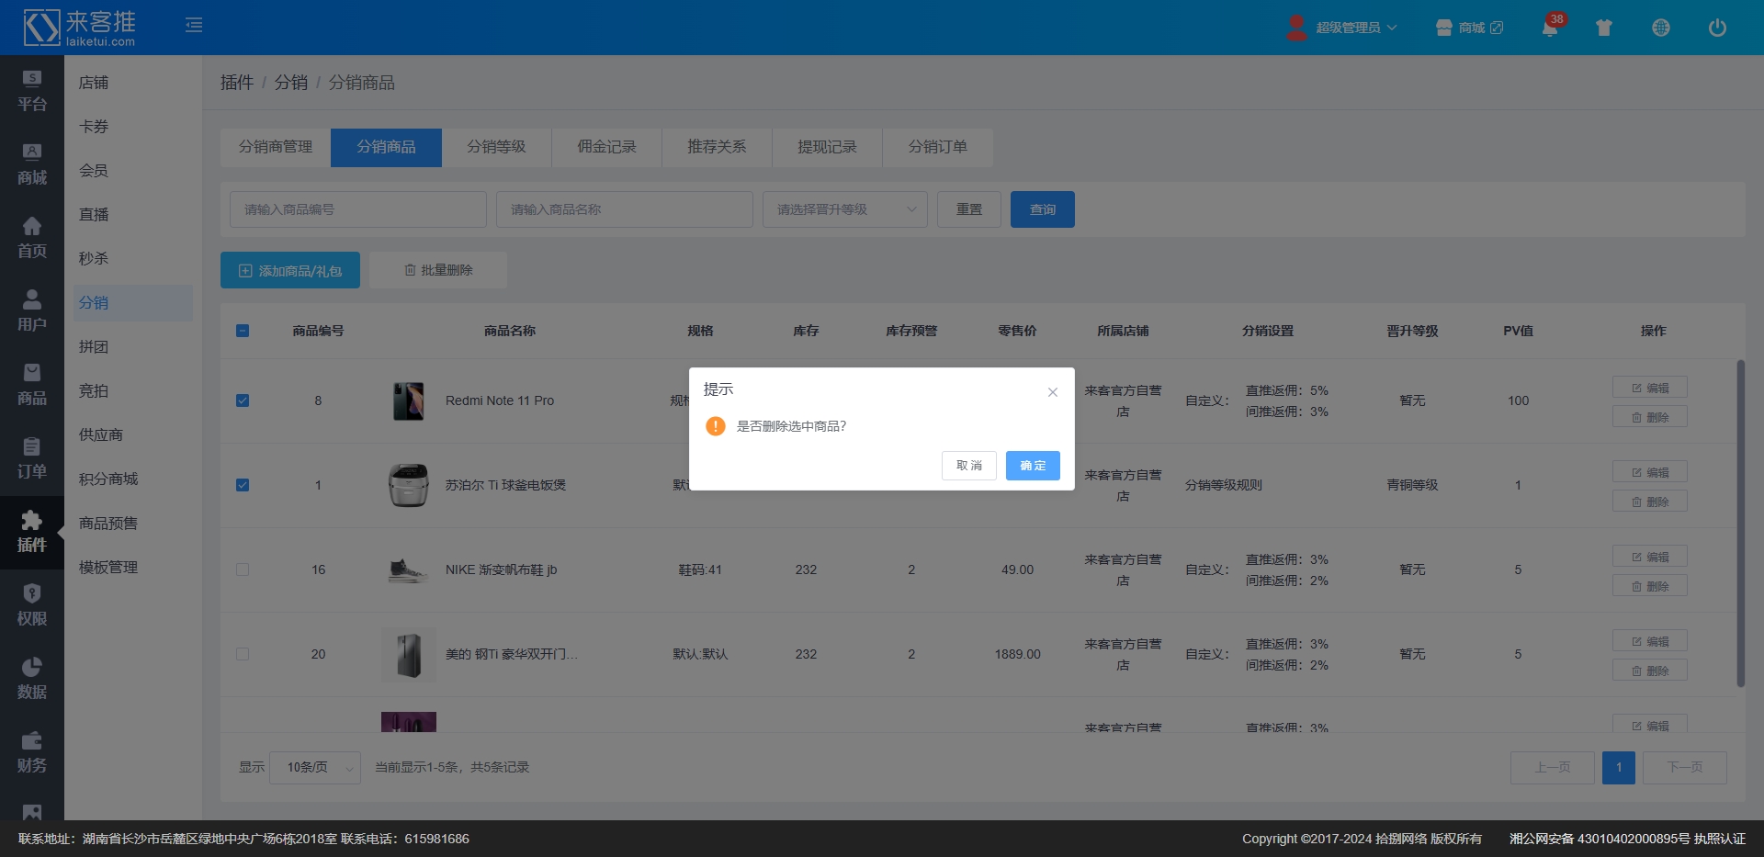
Task: Open the 数据 section in sidebar
Action: (32, 679)
